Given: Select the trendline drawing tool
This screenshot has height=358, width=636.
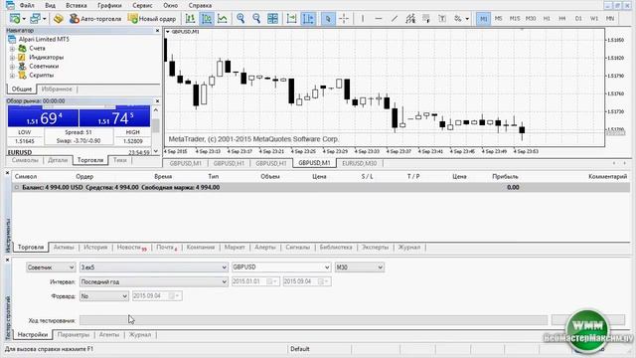Looking at the screenshot, I should click(x=395, y=19).
